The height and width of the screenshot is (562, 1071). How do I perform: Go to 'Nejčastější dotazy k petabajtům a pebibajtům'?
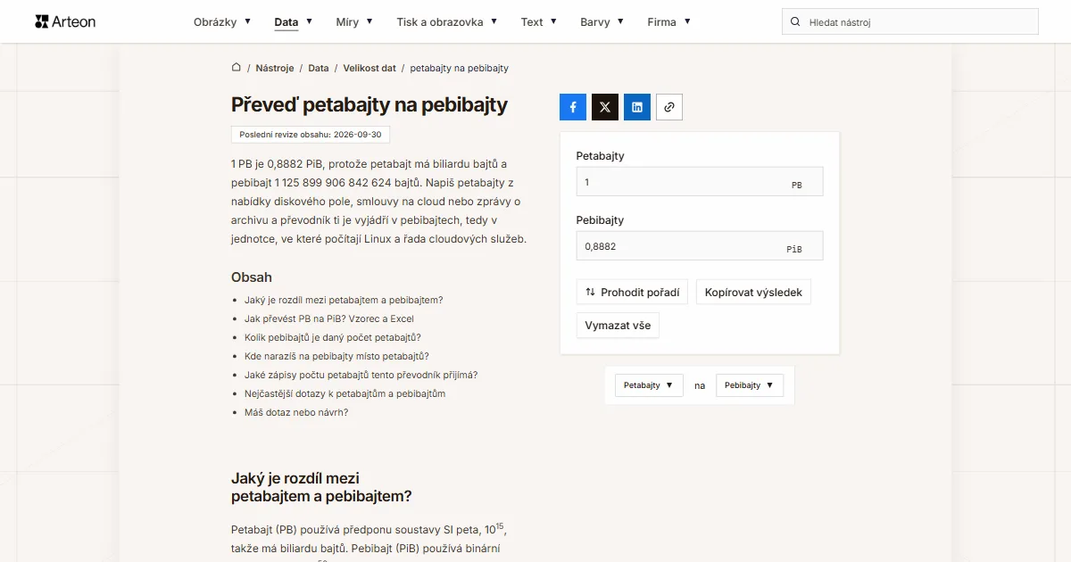pyautogui.click(x=345, y=393)
